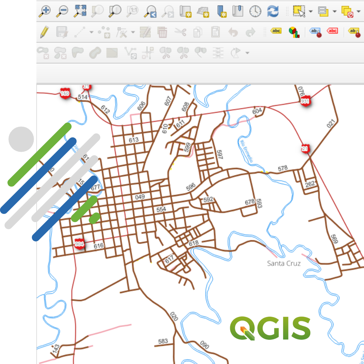Click the greyed Zoom to Selection icon
This screenshot has height=364, width=364.
pyautogui.click(x=98, y=11)
